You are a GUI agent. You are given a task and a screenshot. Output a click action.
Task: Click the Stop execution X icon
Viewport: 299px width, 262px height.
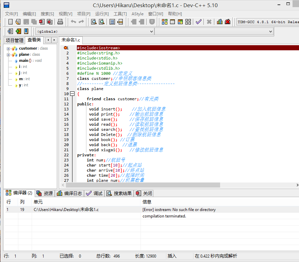coord(209,22)
